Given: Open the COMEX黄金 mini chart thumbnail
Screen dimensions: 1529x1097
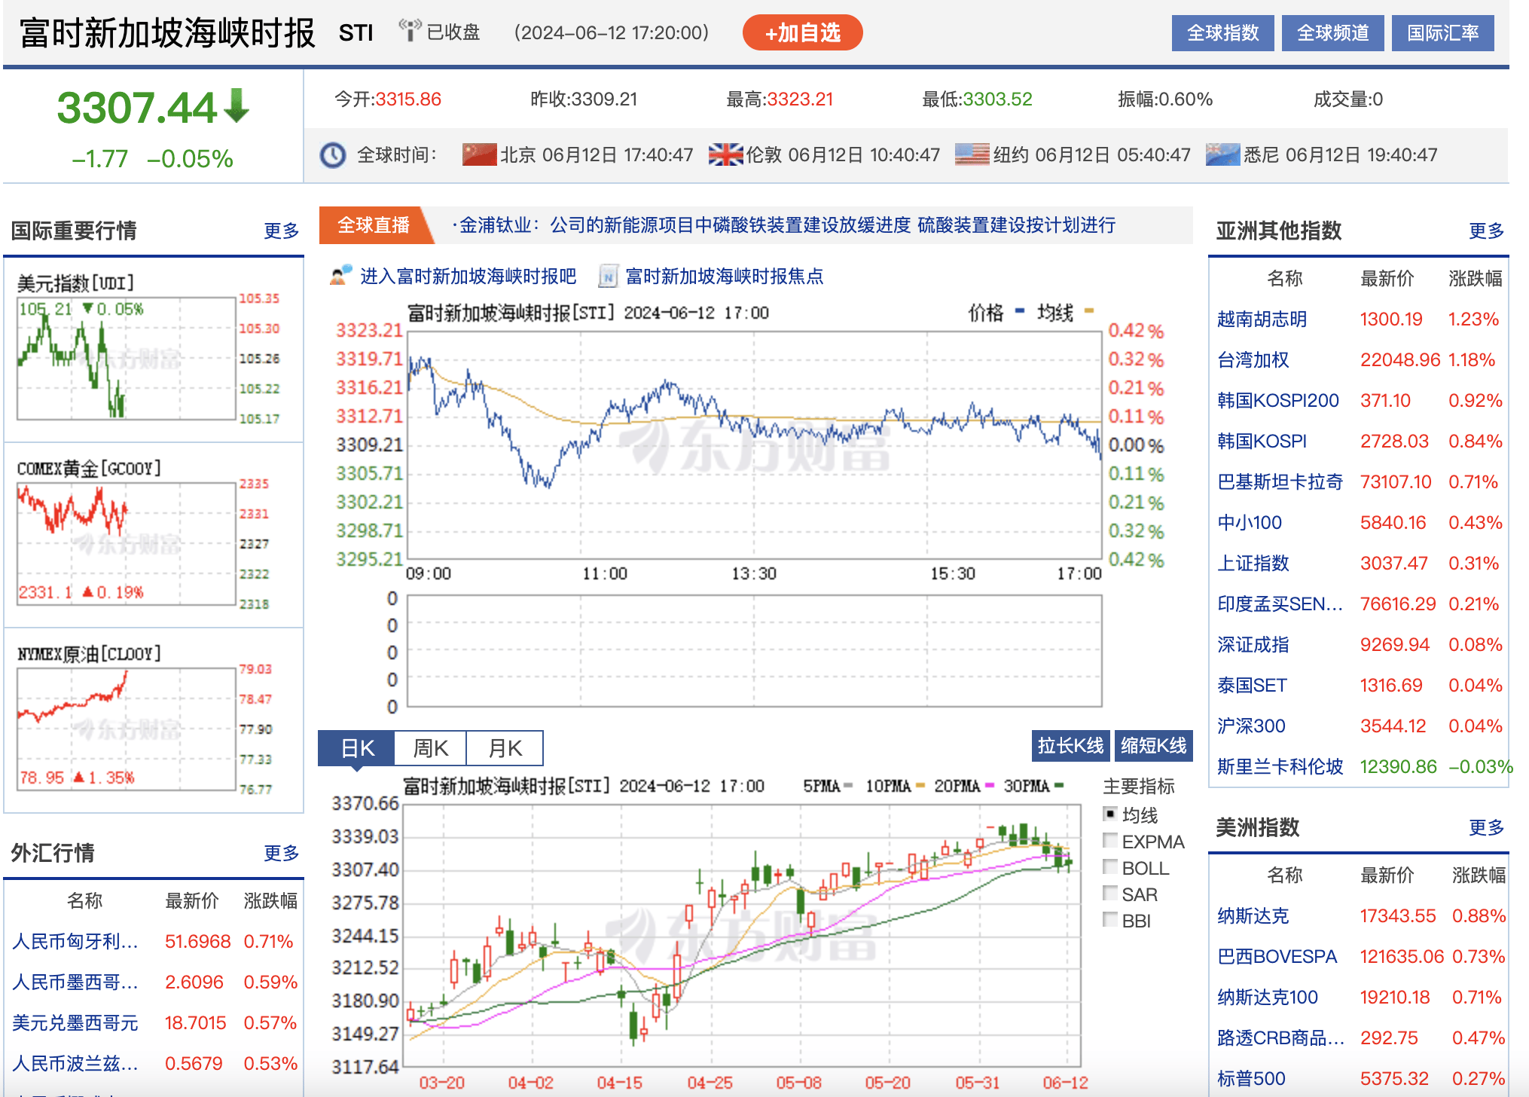Looking at the screenshot, I should pyautogui.click(x=127, y=542).
